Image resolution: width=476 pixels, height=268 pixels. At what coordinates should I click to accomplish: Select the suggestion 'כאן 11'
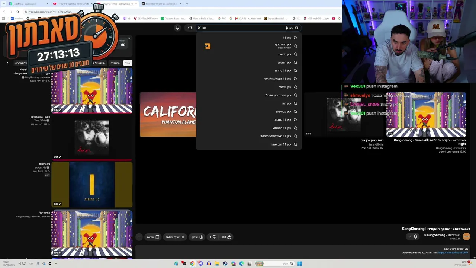click(x=249, y=38)
